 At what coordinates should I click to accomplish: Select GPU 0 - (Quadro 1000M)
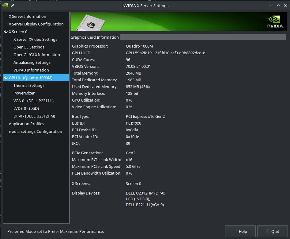36,78
